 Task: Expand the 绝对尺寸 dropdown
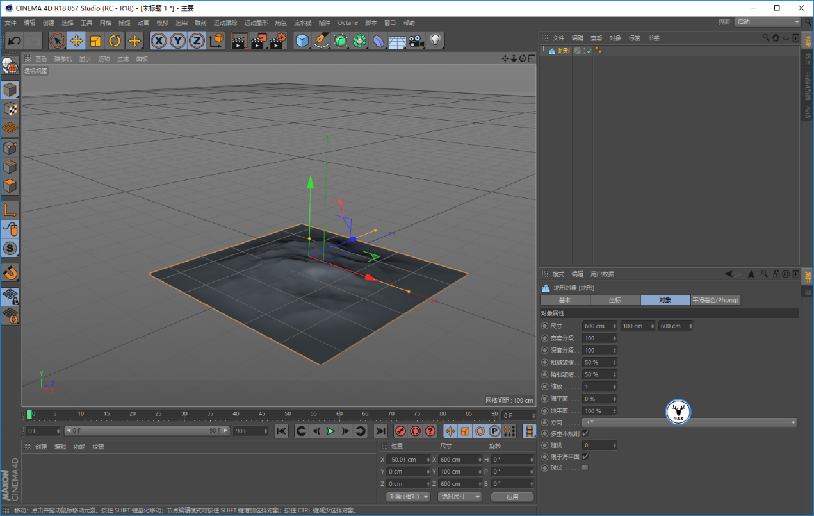pyautogui.click(x=460, y=497)
